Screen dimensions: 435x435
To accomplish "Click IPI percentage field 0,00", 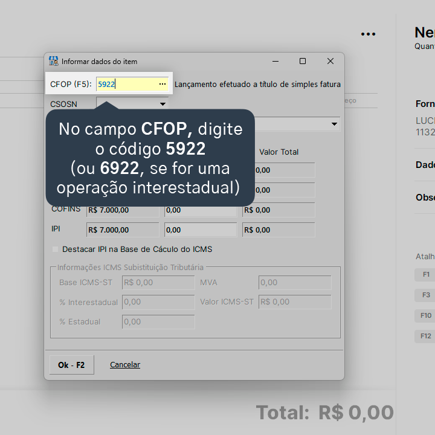I will (201, 230).
